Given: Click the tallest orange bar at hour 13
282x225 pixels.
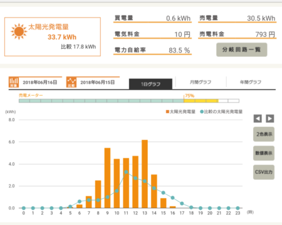Looking at the screenshot, I should click(145, 174).
